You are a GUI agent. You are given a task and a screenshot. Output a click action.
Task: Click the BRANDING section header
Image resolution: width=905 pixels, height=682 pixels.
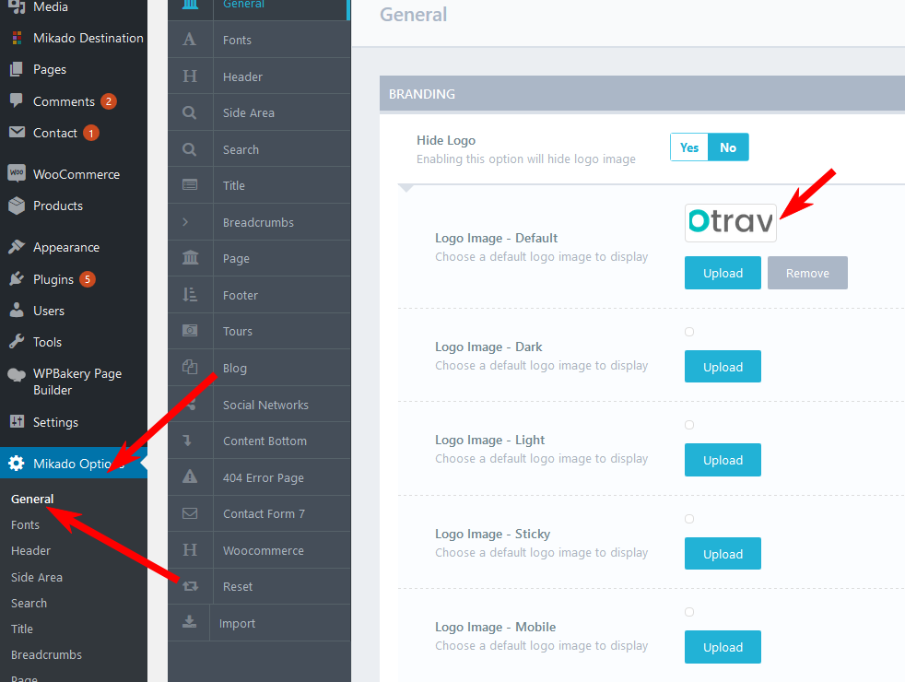click(641, 93)
